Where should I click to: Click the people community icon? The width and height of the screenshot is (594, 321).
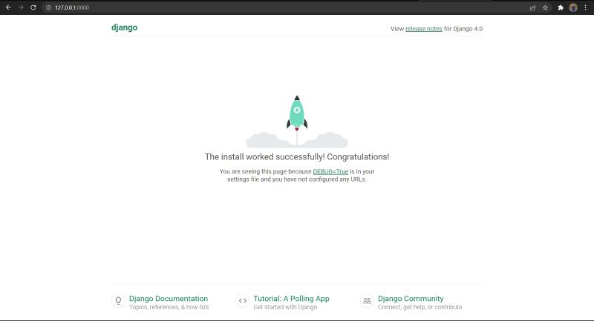click(x=367, y=301)
